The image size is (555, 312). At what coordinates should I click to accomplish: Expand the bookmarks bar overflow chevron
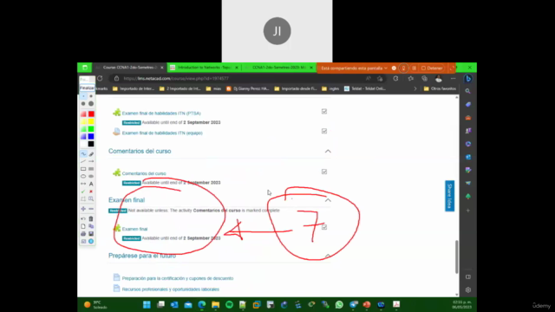[x=415, y=88]
